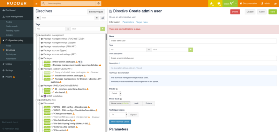Click the SNMP installation Windows icon

(45, 96)
